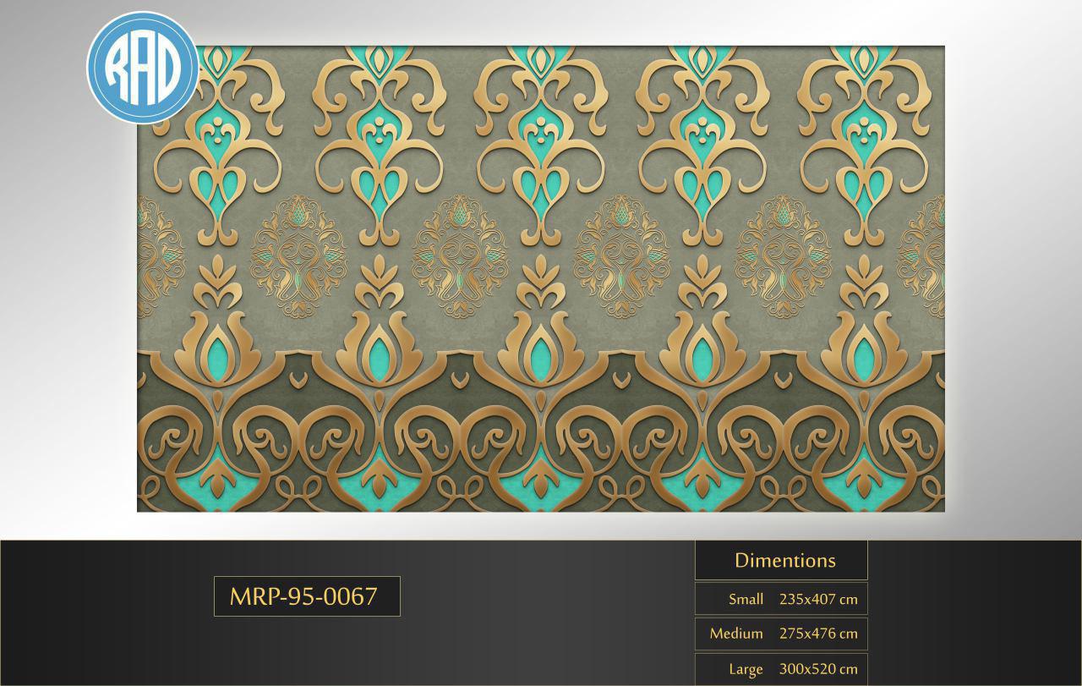
Task: Select the Large 300x520 cm row
Action: [x=781, y=669]
